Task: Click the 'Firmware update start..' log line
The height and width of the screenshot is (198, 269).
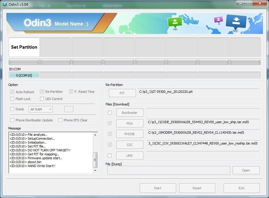Action: [36, 158]
